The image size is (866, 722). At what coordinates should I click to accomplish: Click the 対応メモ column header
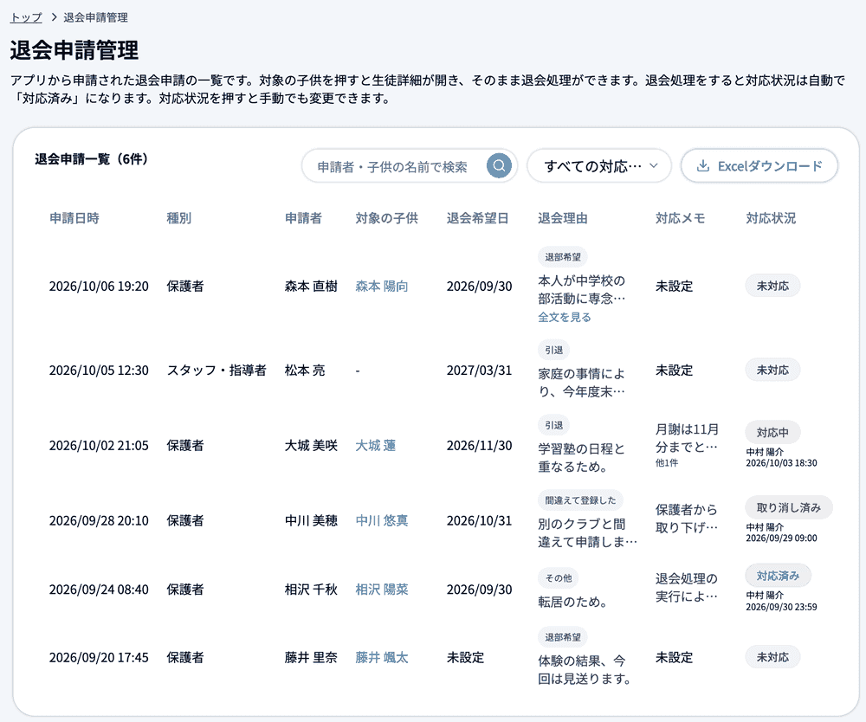[x=681, y=218]
